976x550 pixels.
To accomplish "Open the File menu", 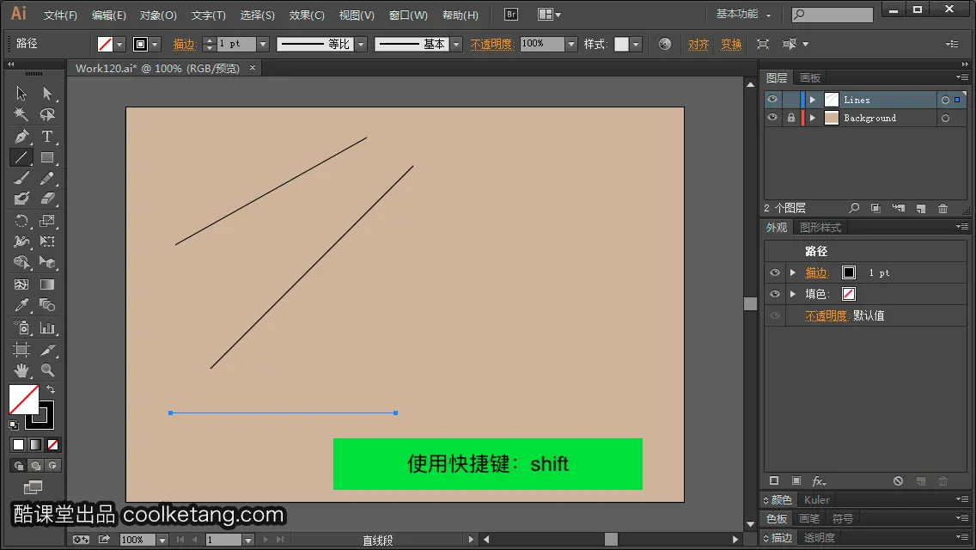I will coord(60,15).
